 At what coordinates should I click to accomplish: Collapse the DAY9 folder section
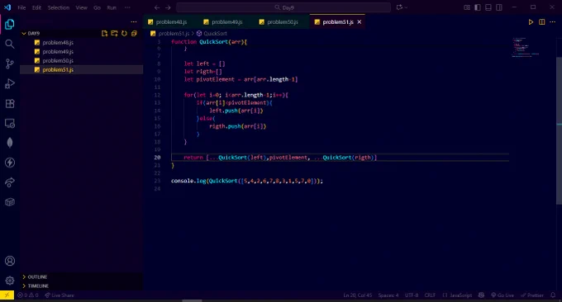82,33
